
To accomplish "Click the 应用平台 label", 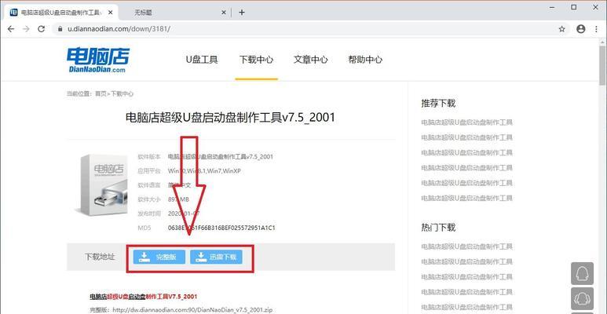I will [x=148, y=171].
